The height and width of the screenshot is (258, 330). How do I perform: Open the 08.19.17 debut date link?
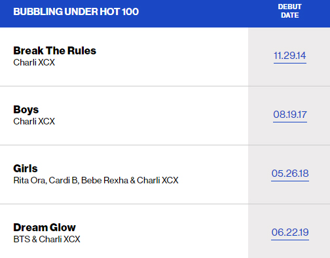coord(290,115)
